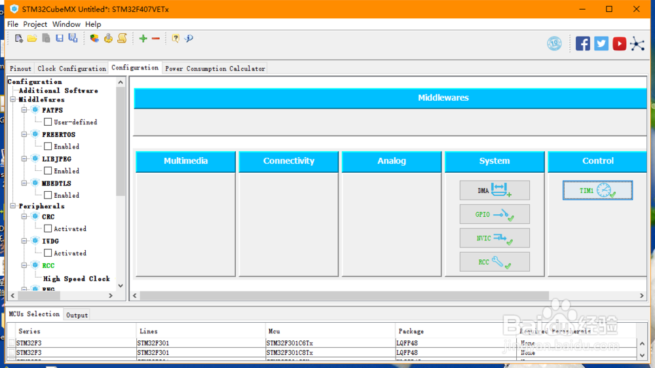This screenshot has height=368, width=655.
Task: Open the YouTube link icon
Action: pyautogui.click(x=620, y=43)
